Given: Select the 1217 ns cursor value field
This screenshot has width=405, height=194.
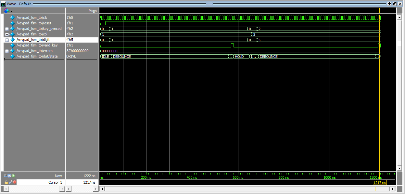Looking at the screenshot, I should 81,182.
